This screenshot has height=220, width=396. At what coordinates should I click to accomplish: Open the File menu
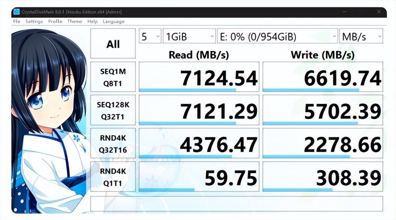pyautogui.click(x=16, y=22)
